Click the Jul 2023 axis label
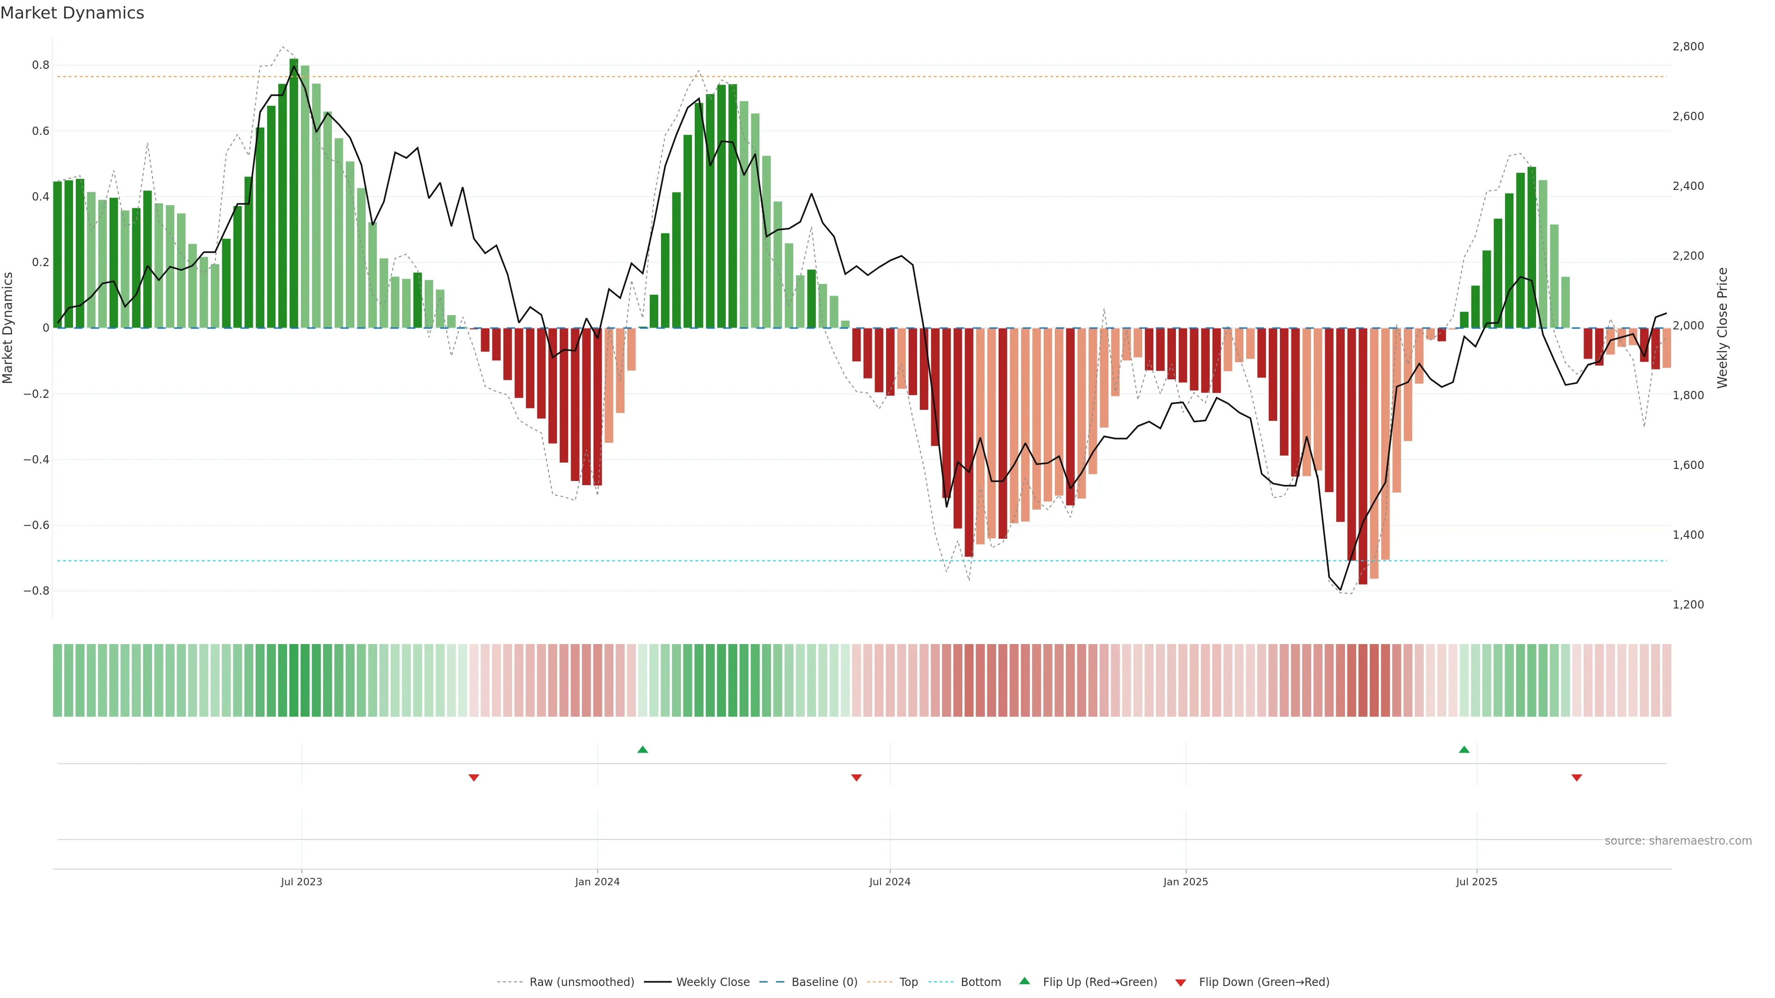 [x=301, y=882]
